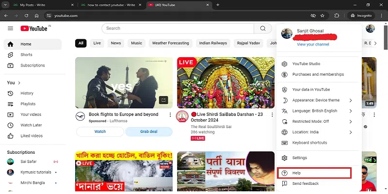The width and height of the screenshot is (388, 194).
Task: Open Kymusic tutorials subscription channel
Action: (x=32, y=172)
